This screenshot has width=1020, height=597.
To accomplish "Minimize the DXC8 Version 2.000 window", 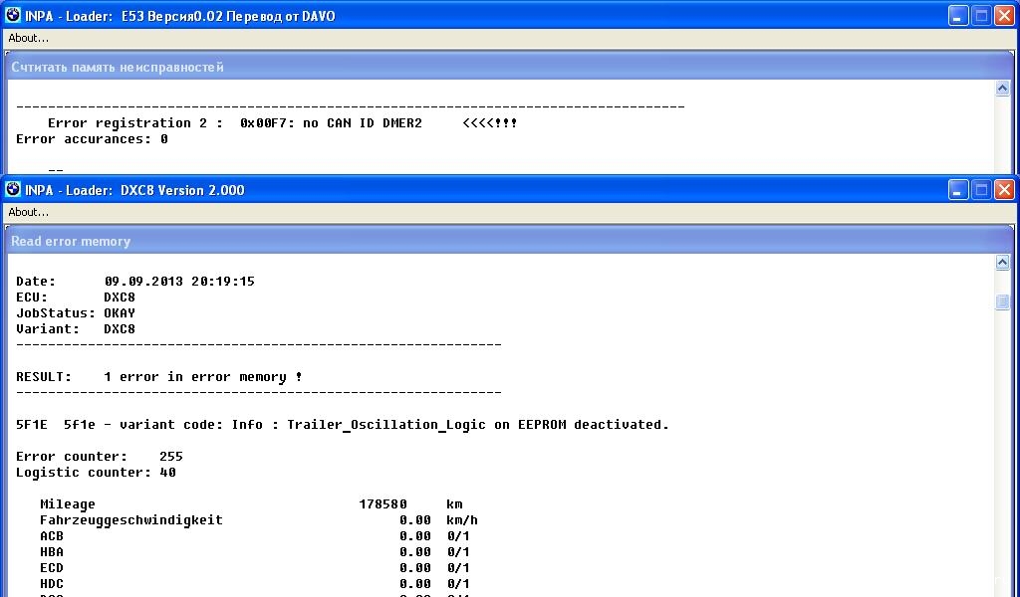I will click(x=958, y=190).
